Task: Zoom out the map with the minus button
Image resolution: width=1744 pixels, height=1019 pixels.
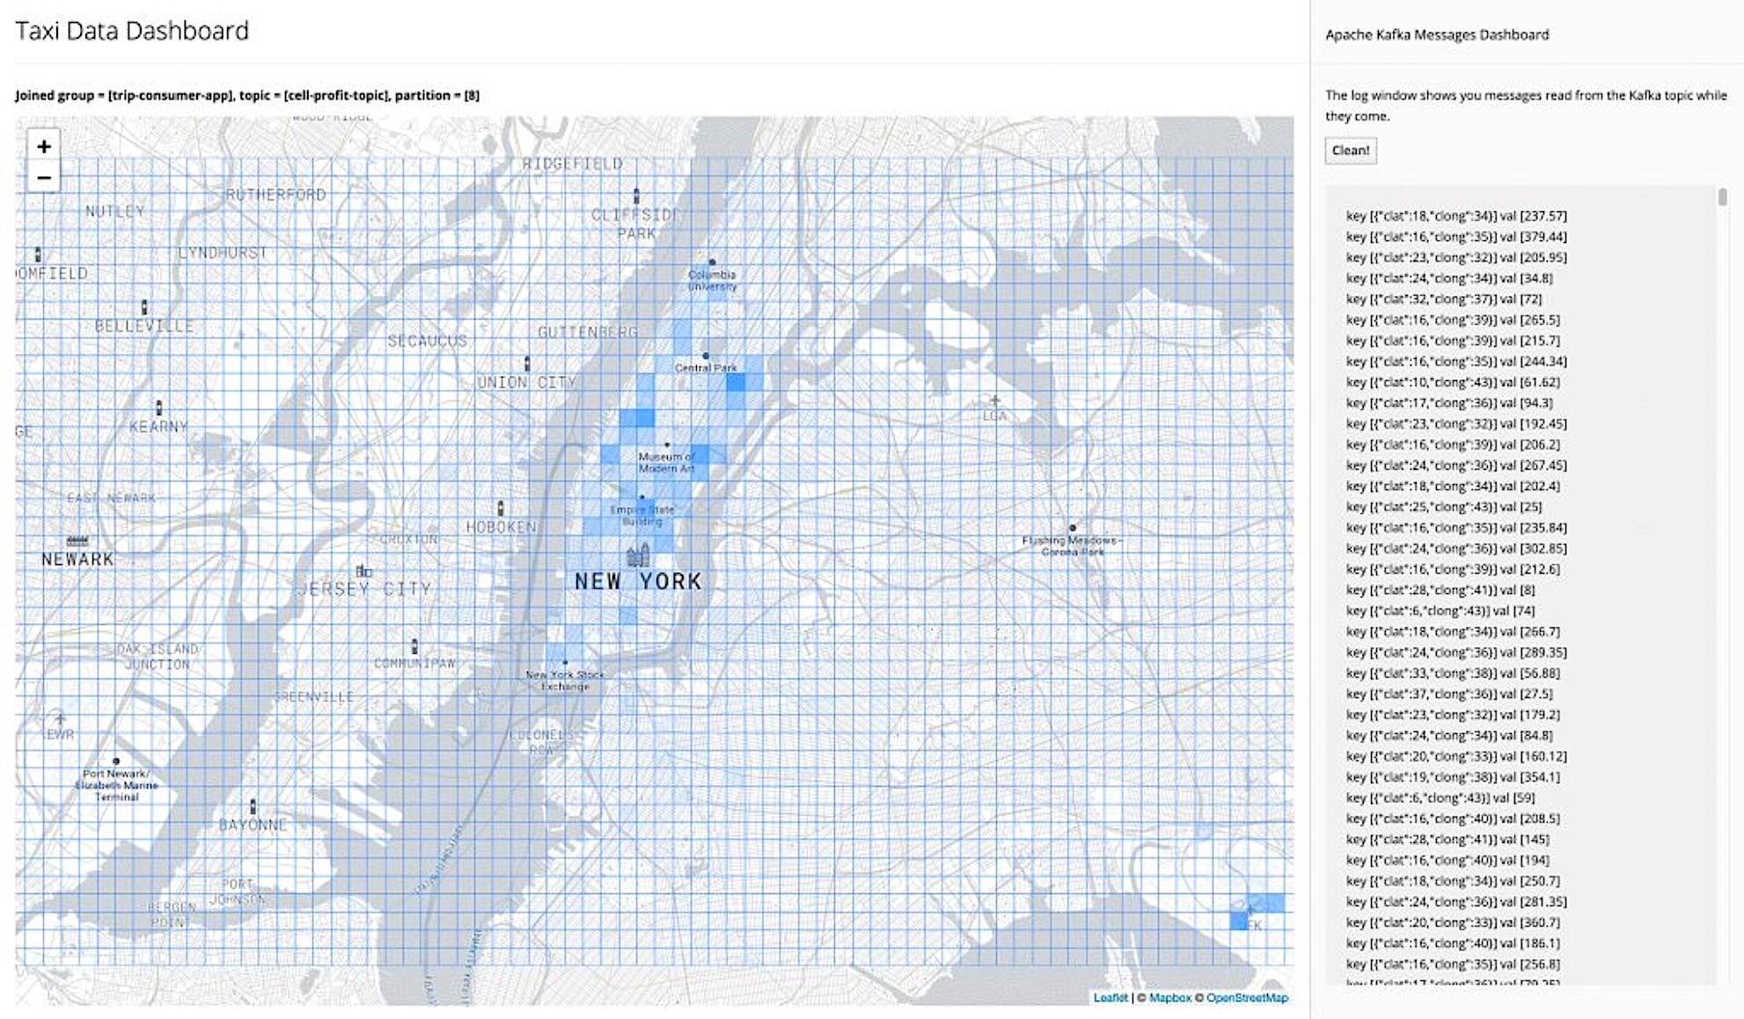Action: pos(44,178)
